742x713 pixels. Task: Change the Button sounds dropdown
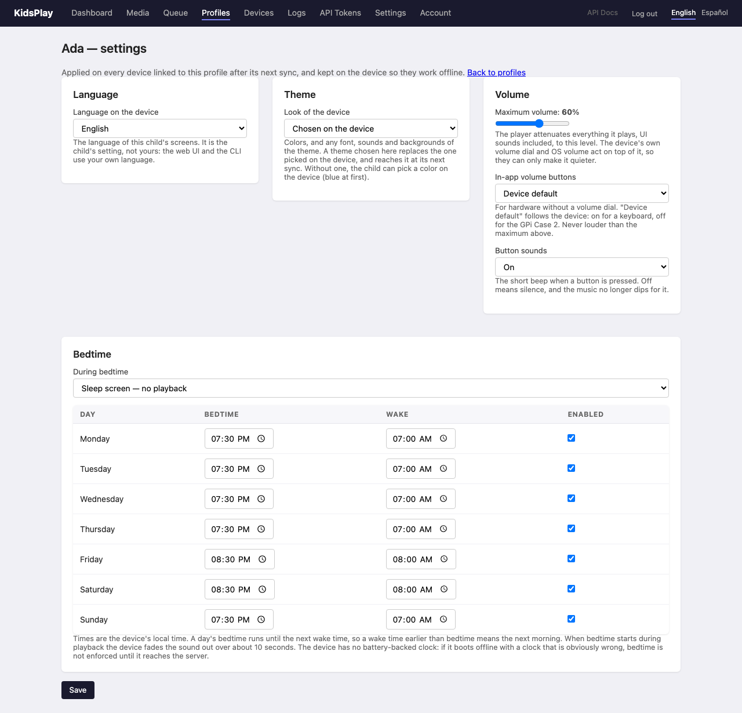click(x=582, y=267)
